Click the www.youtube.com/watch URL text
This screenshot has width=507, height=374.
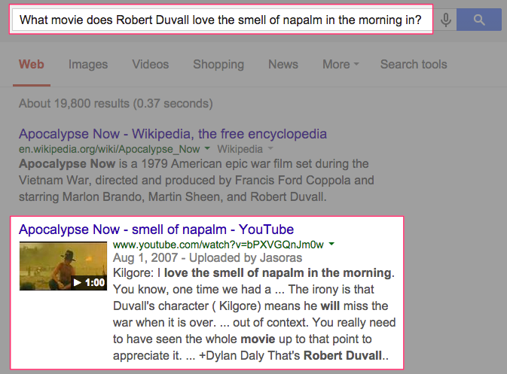coord(218,245)
